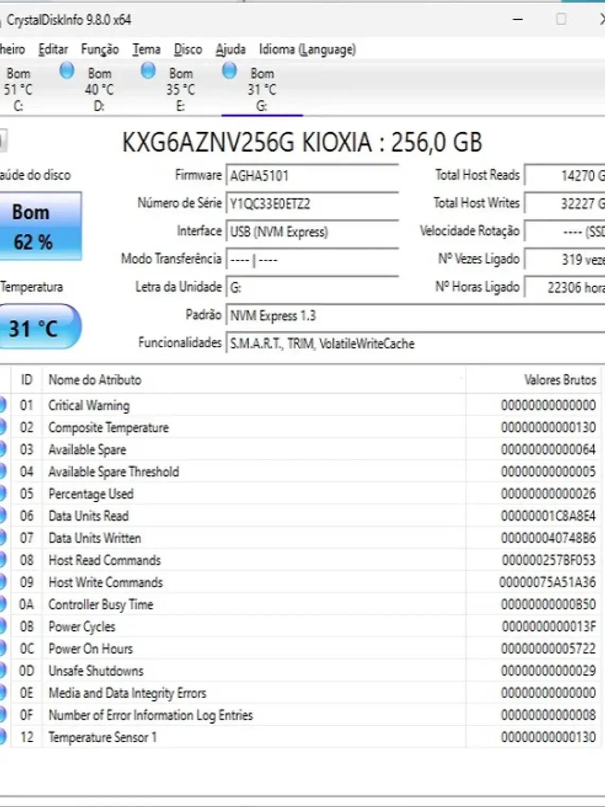Open the Função menu
Screen dimensions: 605x807
[x=100, y=49]
